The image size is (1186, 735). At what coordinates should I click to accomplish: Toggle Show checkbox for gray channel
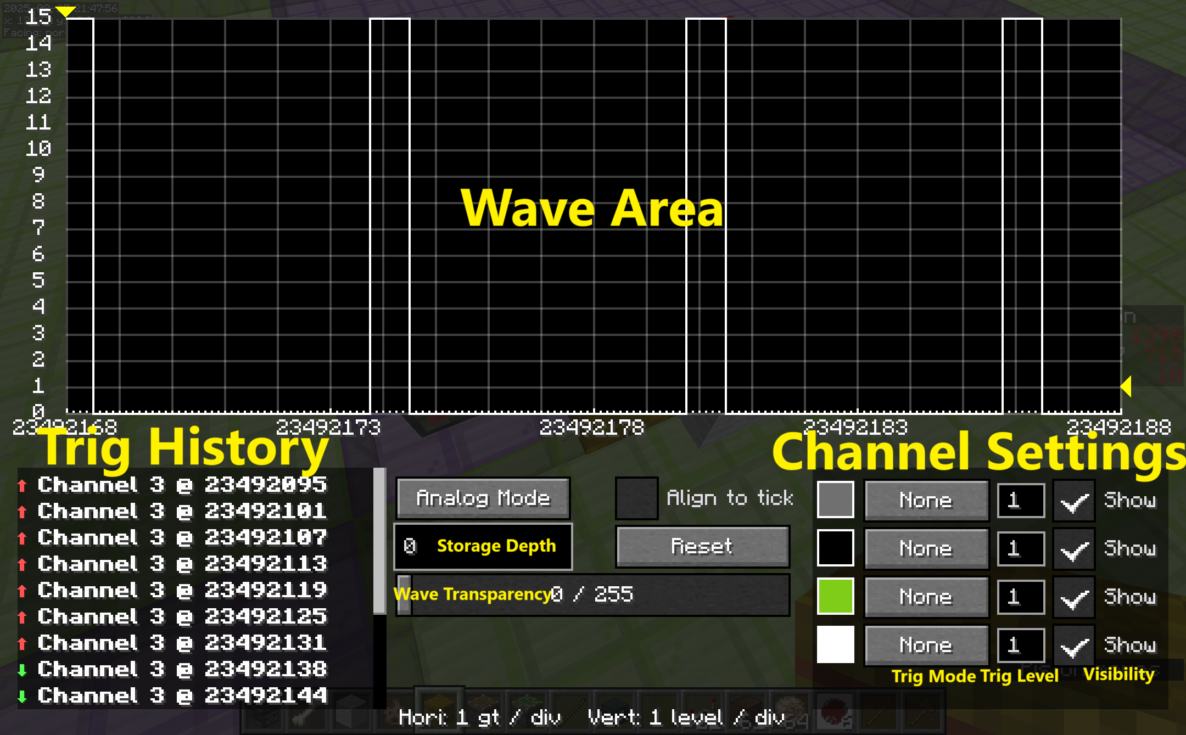pyautogui.click(x=1073, y=500)
